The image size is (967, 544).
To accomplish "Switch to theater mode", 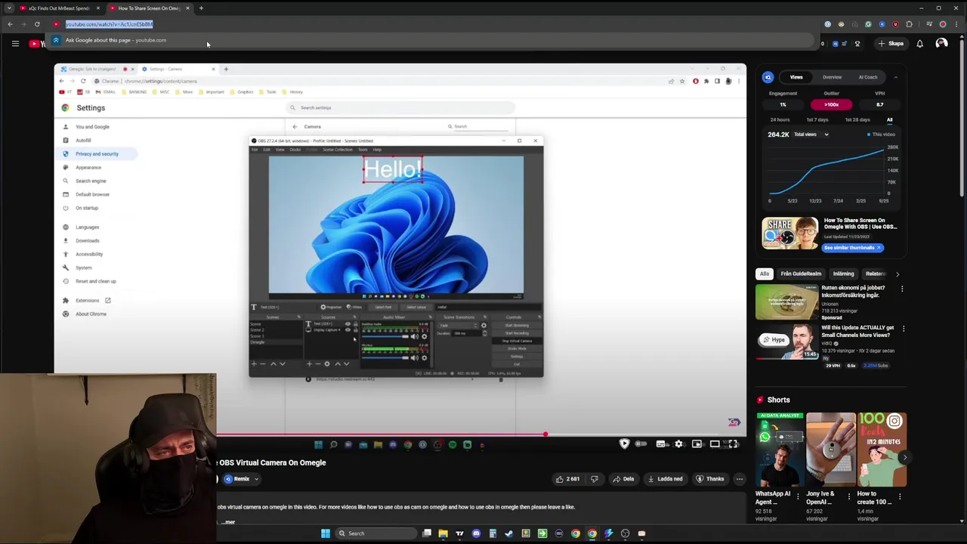I will (x=715, y=444).
